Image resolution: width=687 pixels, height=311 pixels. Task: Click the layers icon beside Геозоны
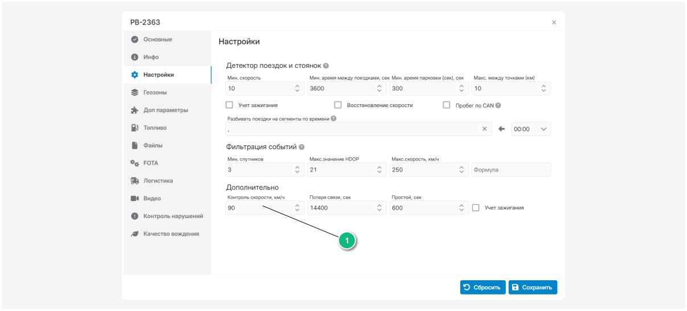(x=134, y=92)
